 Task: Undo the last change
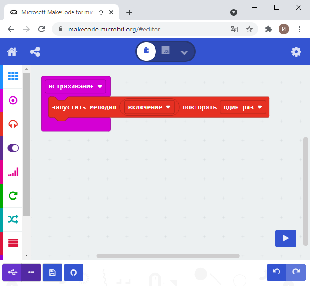(x=277, y=272)
